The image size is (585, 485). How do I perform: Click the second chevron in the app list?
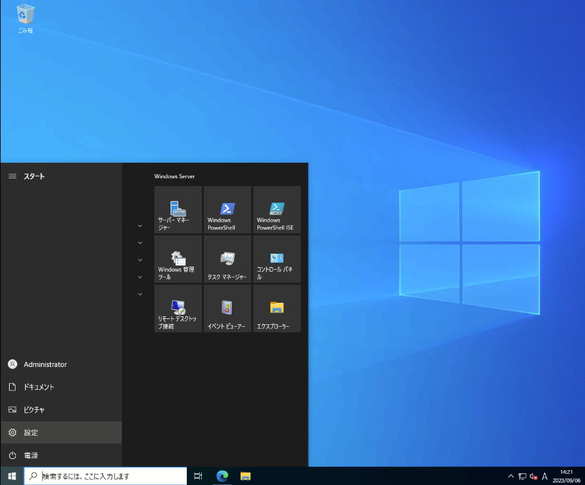click(140, 243)
